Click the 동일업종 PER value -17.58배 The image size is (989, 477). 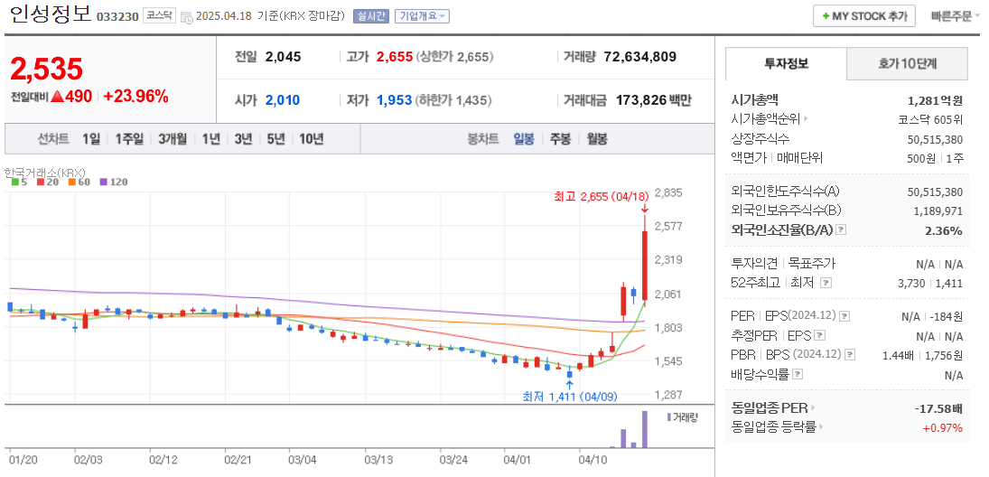[938, 408]
